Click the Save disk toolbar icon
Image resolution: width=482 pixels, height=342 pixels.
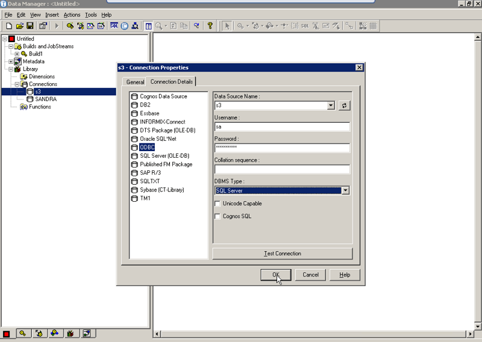click(30, 26)
